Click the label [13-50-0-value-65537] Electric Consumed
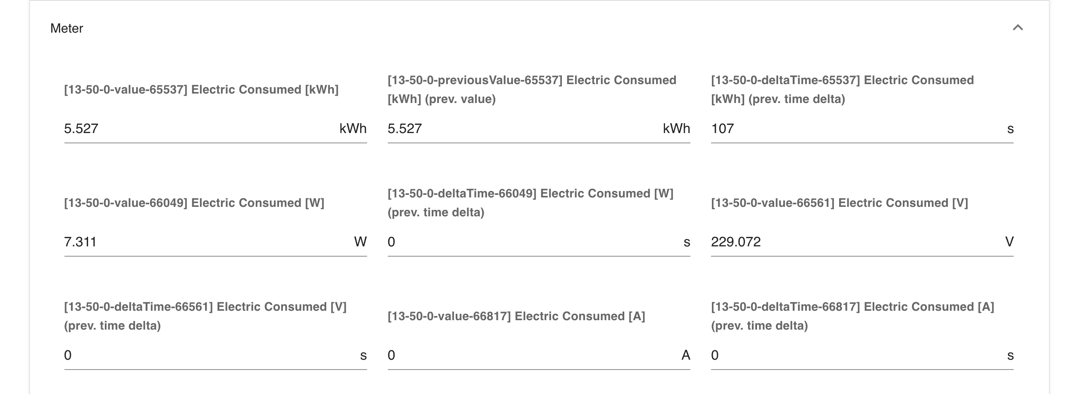 201,90
